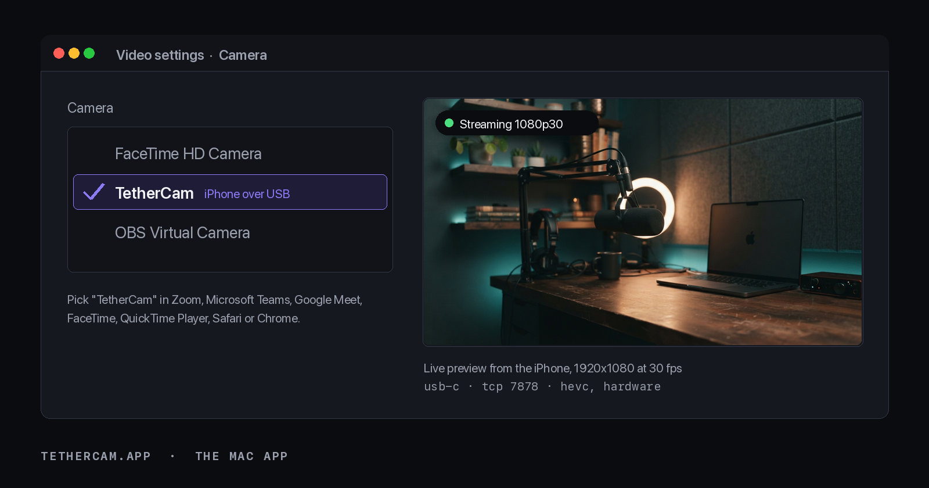Click the "iPhone over USB" subtitle
The width and height of the screenshot is (929, 488).
pyautogui.click(x=247, y=194)
